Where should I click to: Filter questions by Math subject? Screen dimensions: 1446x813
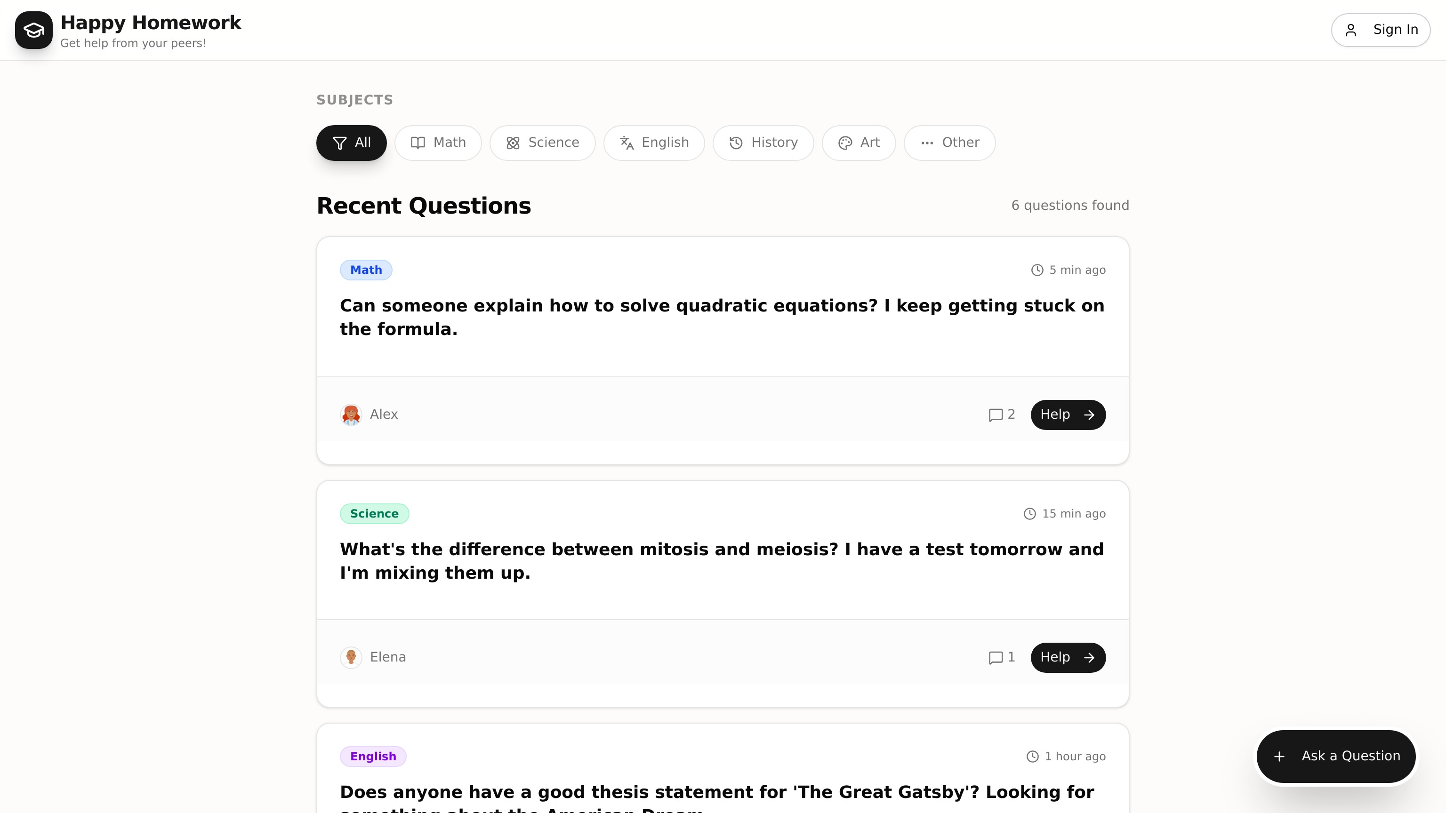(438, 143)
